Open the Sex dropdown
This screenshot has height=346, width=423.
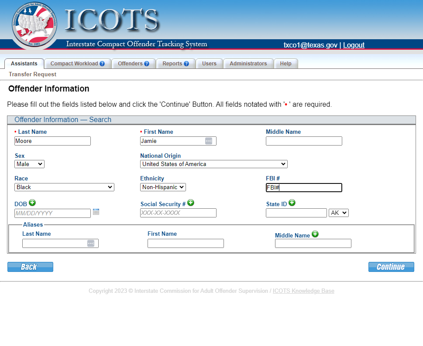pos(29,164)
